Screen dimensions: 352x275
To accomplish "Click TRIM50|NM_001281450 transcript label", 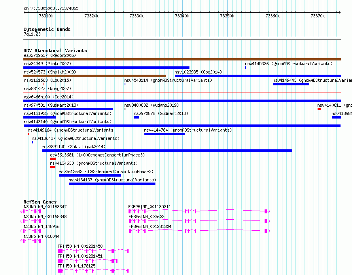I will pos(80,246).
